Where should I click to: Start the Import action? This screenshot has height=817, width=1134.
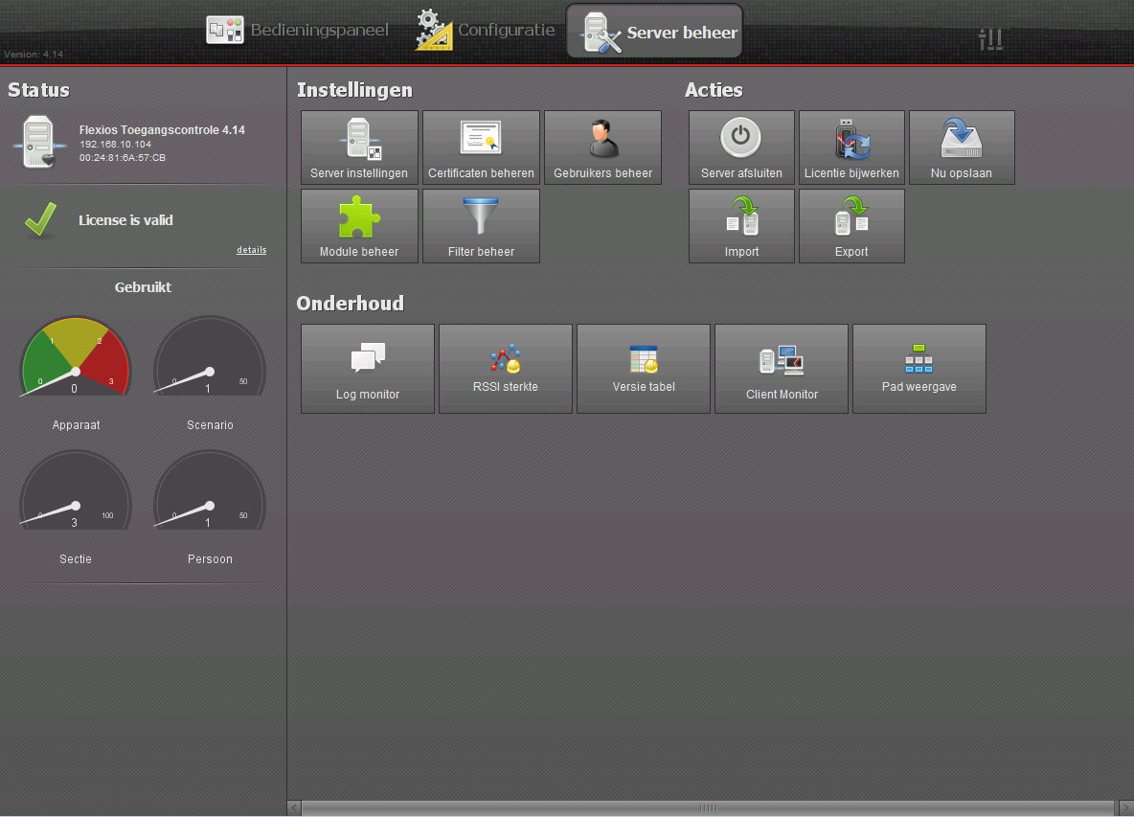coord(741,226)
